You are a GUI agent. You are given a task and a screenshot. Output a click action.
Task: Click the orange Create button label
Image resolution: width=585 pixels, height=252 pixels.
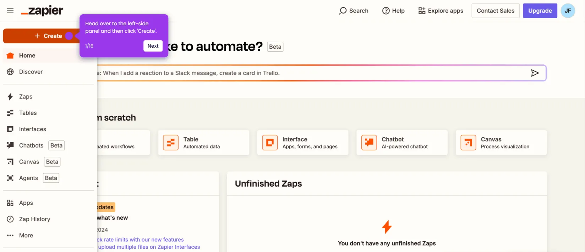pos(53,36)
